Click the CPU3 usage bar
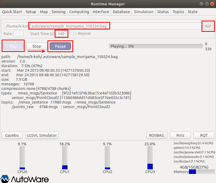 [150, 158]
